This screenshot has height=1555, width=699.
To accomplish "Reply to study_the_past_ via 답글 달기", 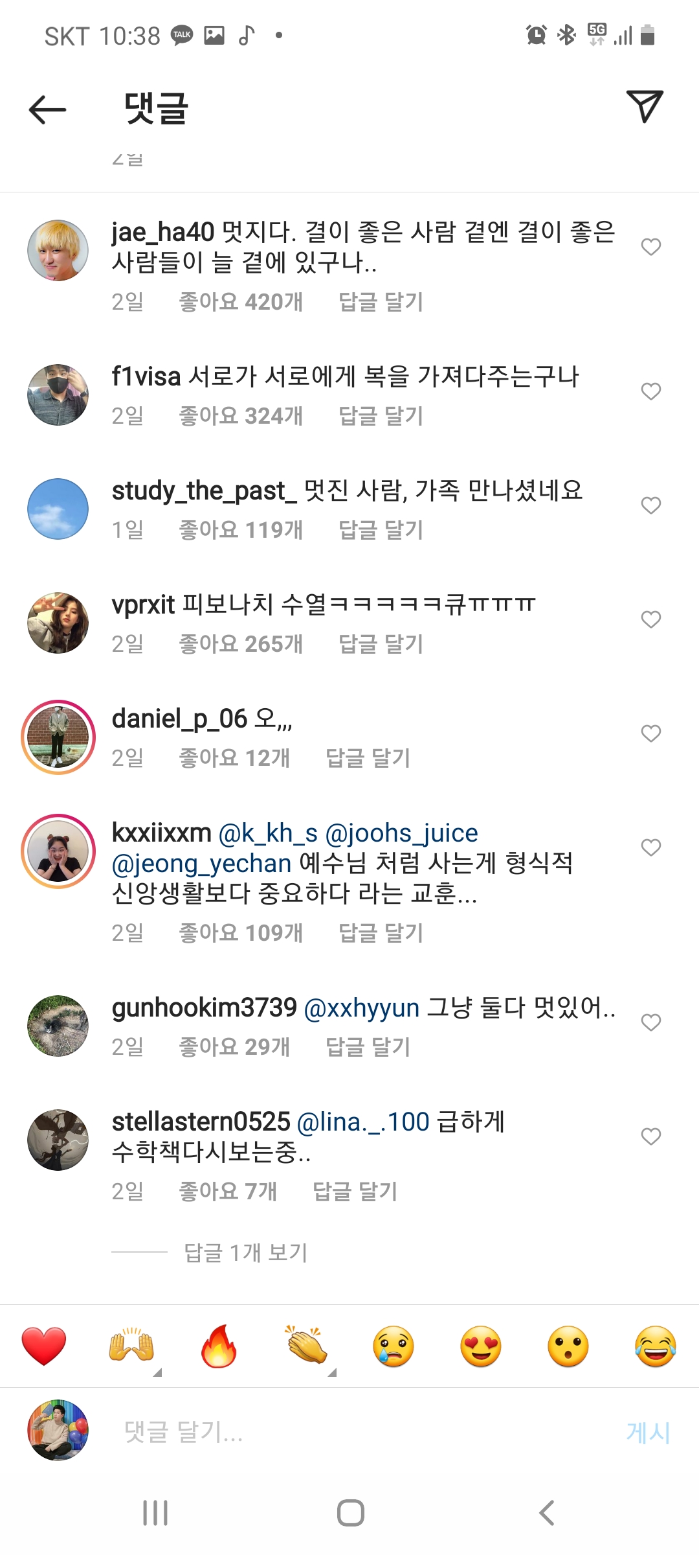I will pos(381,530).
